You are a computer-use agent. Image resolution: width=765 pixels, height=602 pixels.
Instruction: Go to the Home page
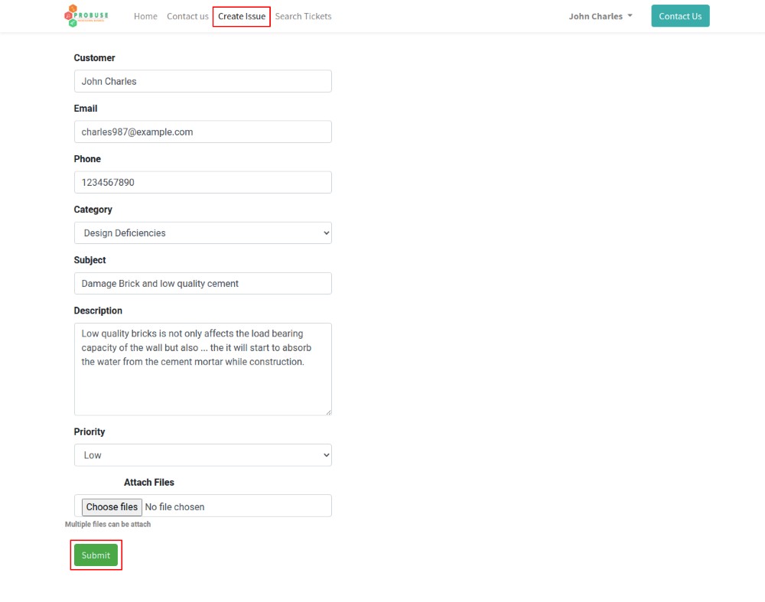145,16
